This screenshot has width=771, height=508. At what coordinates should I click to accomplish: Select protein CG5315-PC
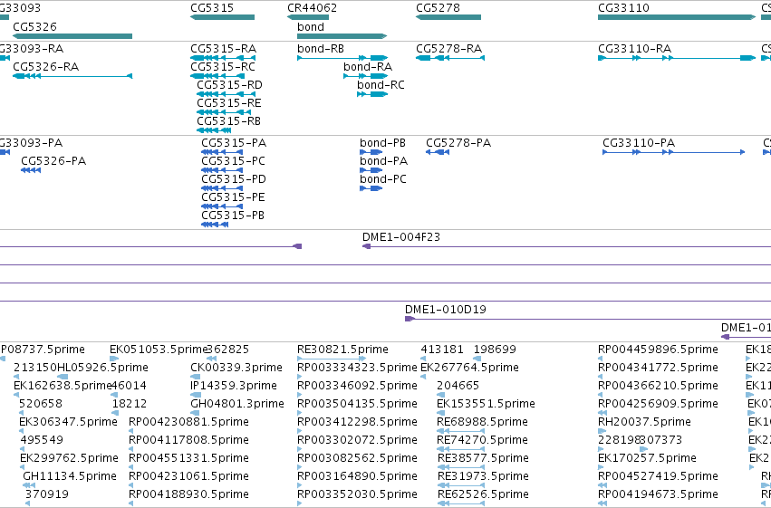click(x=222, y=170)
